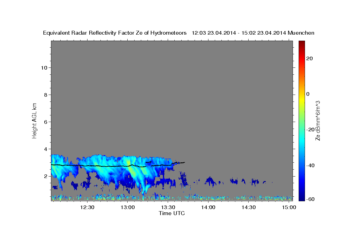The width and height of the screenshot is (362, 241).
Task: Click the colorbar label '0'
Action: (x=308, y=94)
